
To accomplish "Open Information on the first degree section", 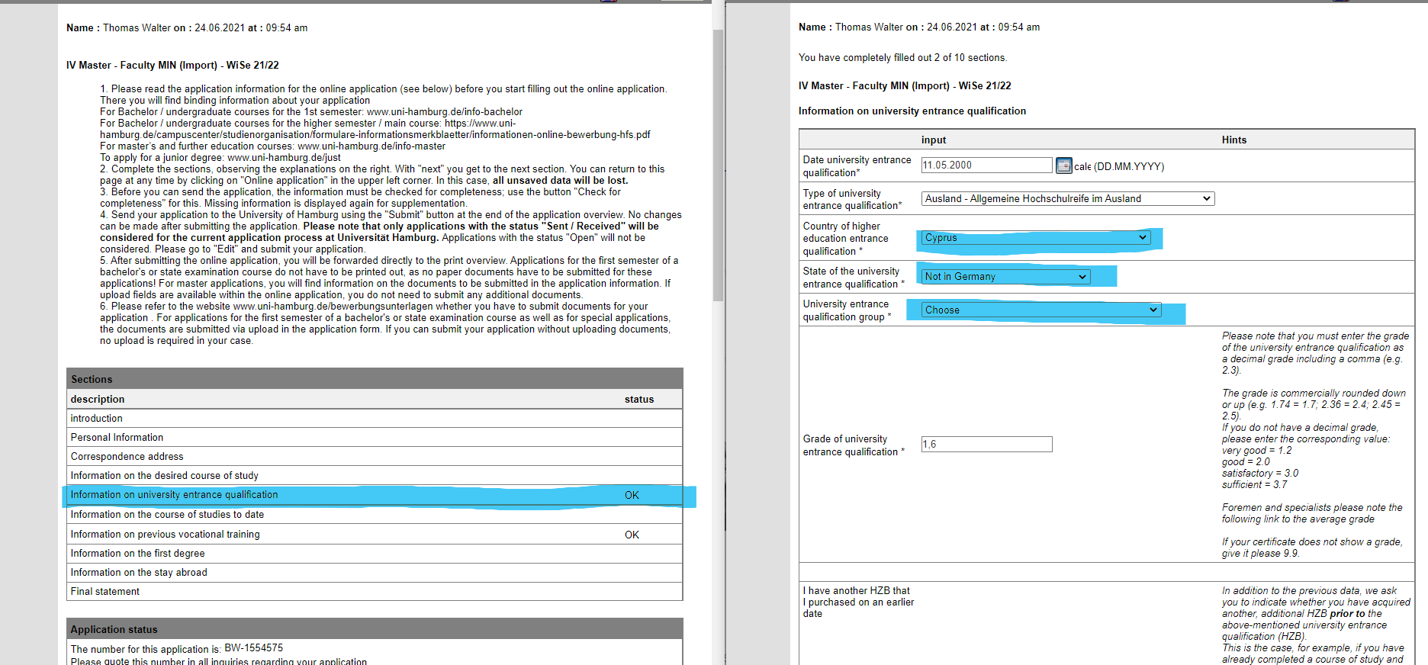I will pyautogui.click(x=137, y=554).
